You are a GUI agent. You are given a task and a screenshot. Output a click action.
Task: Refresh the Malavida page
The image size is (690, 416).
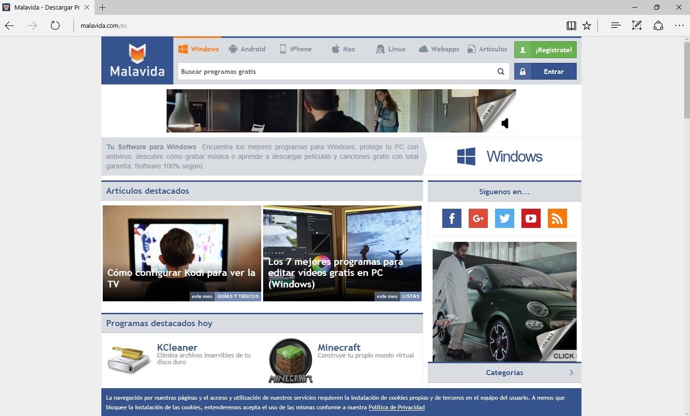click(55, 26)
